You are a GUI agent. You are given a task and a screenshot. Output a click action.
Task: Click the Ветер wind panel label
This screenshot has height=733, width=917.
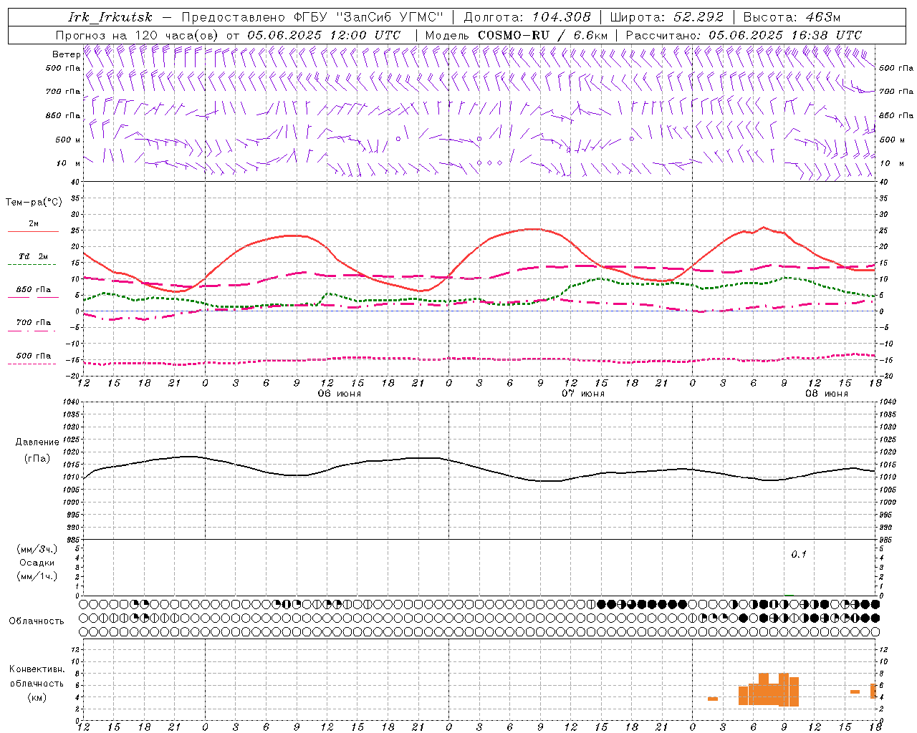[x=66, y=54]
